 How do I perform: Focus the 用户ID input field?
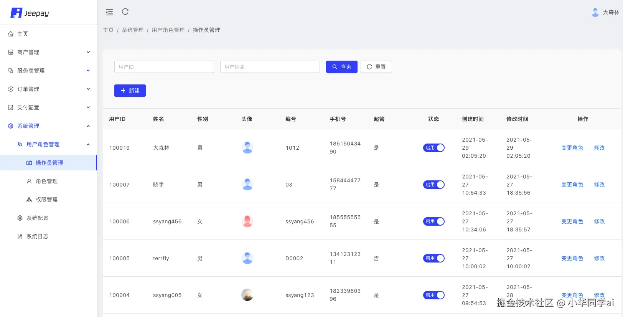[x=164, y=67]
